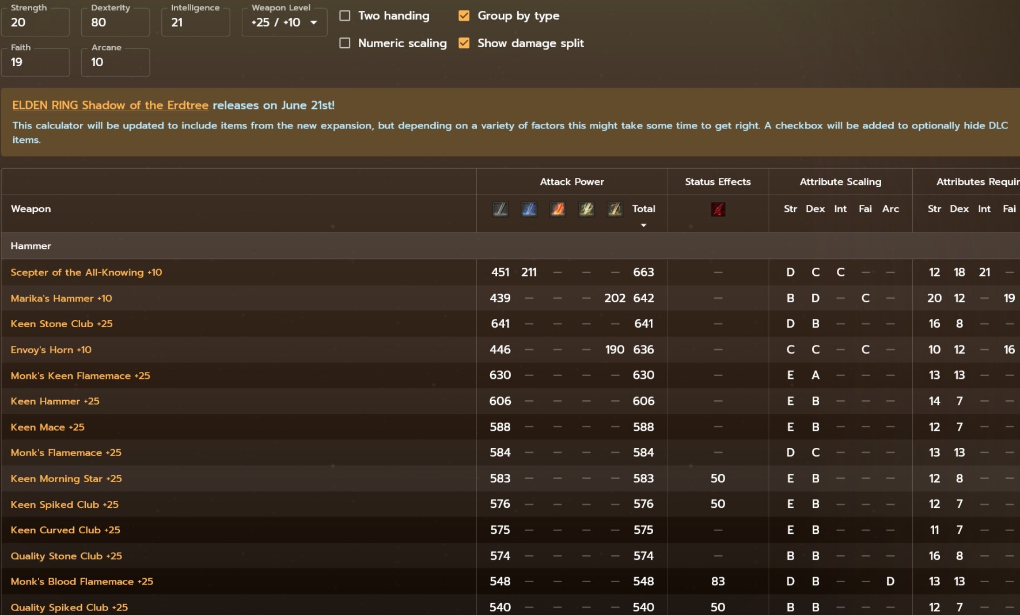Screen dimensions: 1020x615
Task: Open Marika's Hammer +10 link
Action: tap(61, 298)
